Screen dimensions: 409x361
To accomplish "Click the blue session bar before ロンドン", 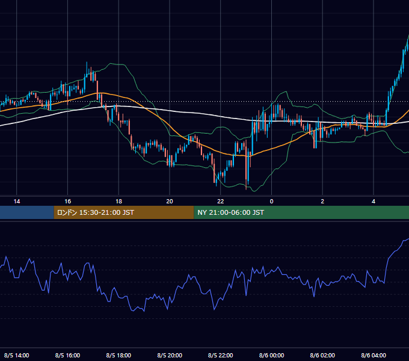I will pos(27,212).
